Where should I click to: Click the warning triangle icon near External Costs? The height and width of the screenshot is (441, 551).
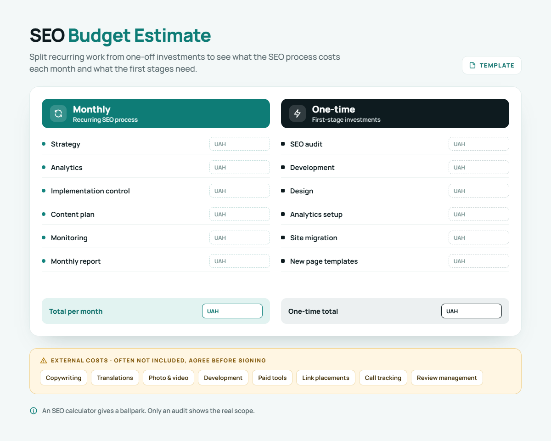[44, 361]
